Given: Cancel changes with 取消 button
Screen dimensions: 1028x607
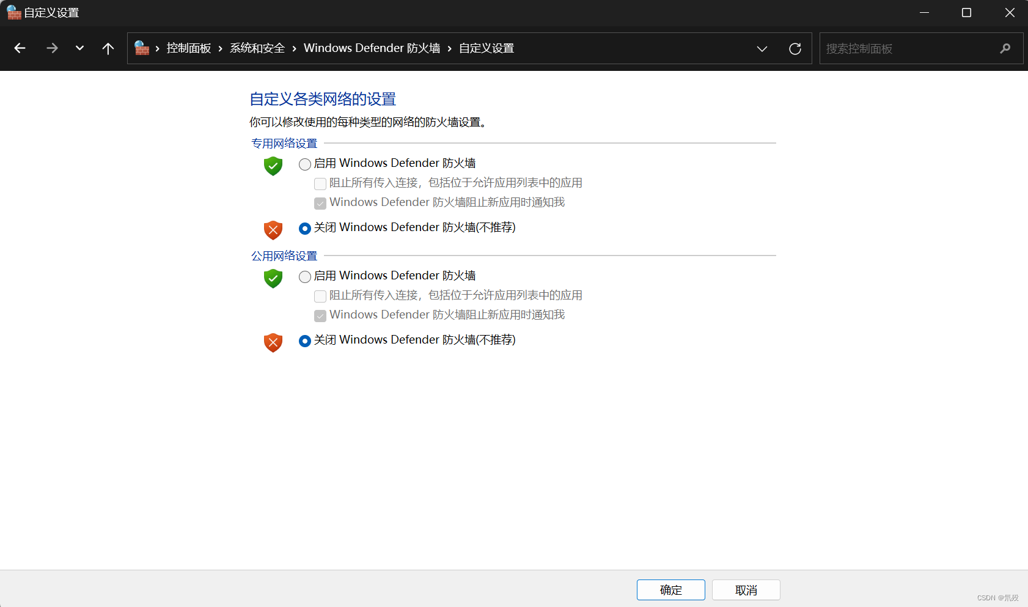Looking at the screenshot, I should [x=746, y=590].
